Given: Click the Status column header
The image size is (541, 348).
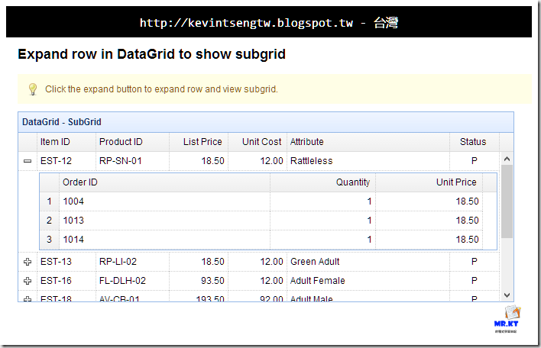Looking at the screenshot, I should click(473, 141).
